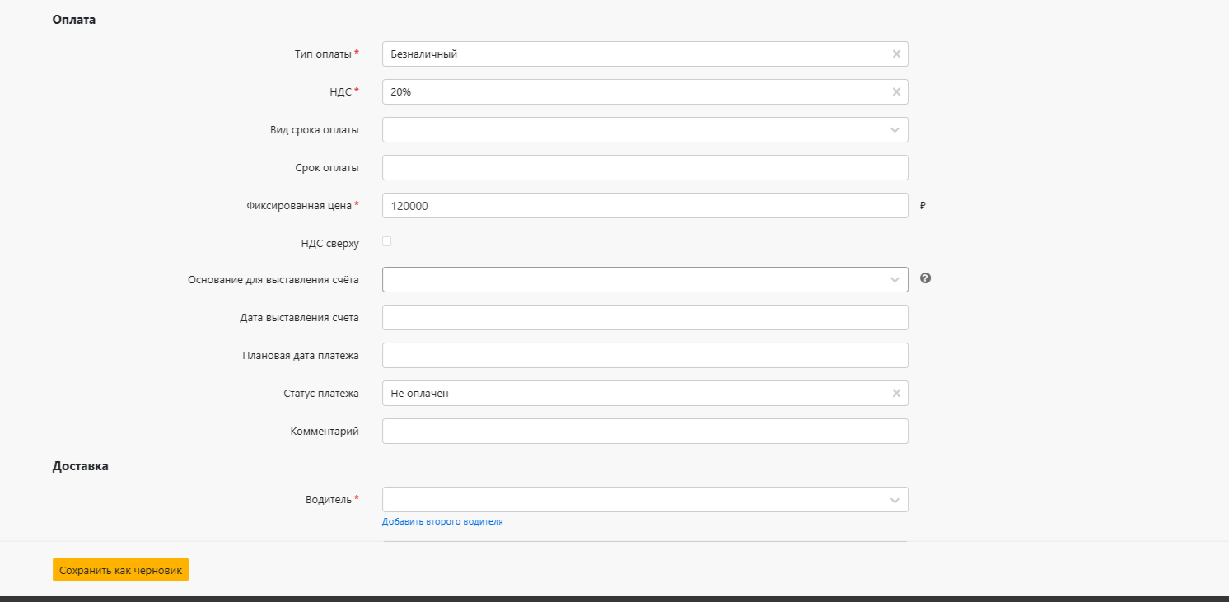Clear the Статус платежа Не оплачен X icon

[896, 394]
